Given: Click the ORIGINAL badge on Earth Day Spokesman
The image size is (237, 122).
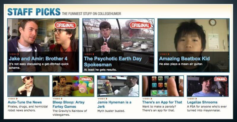Looking at the screenshot, I should pyautogui.click(x=140, y=25).
